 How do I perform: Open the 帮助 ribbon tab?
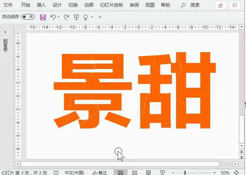click(166, 5)
